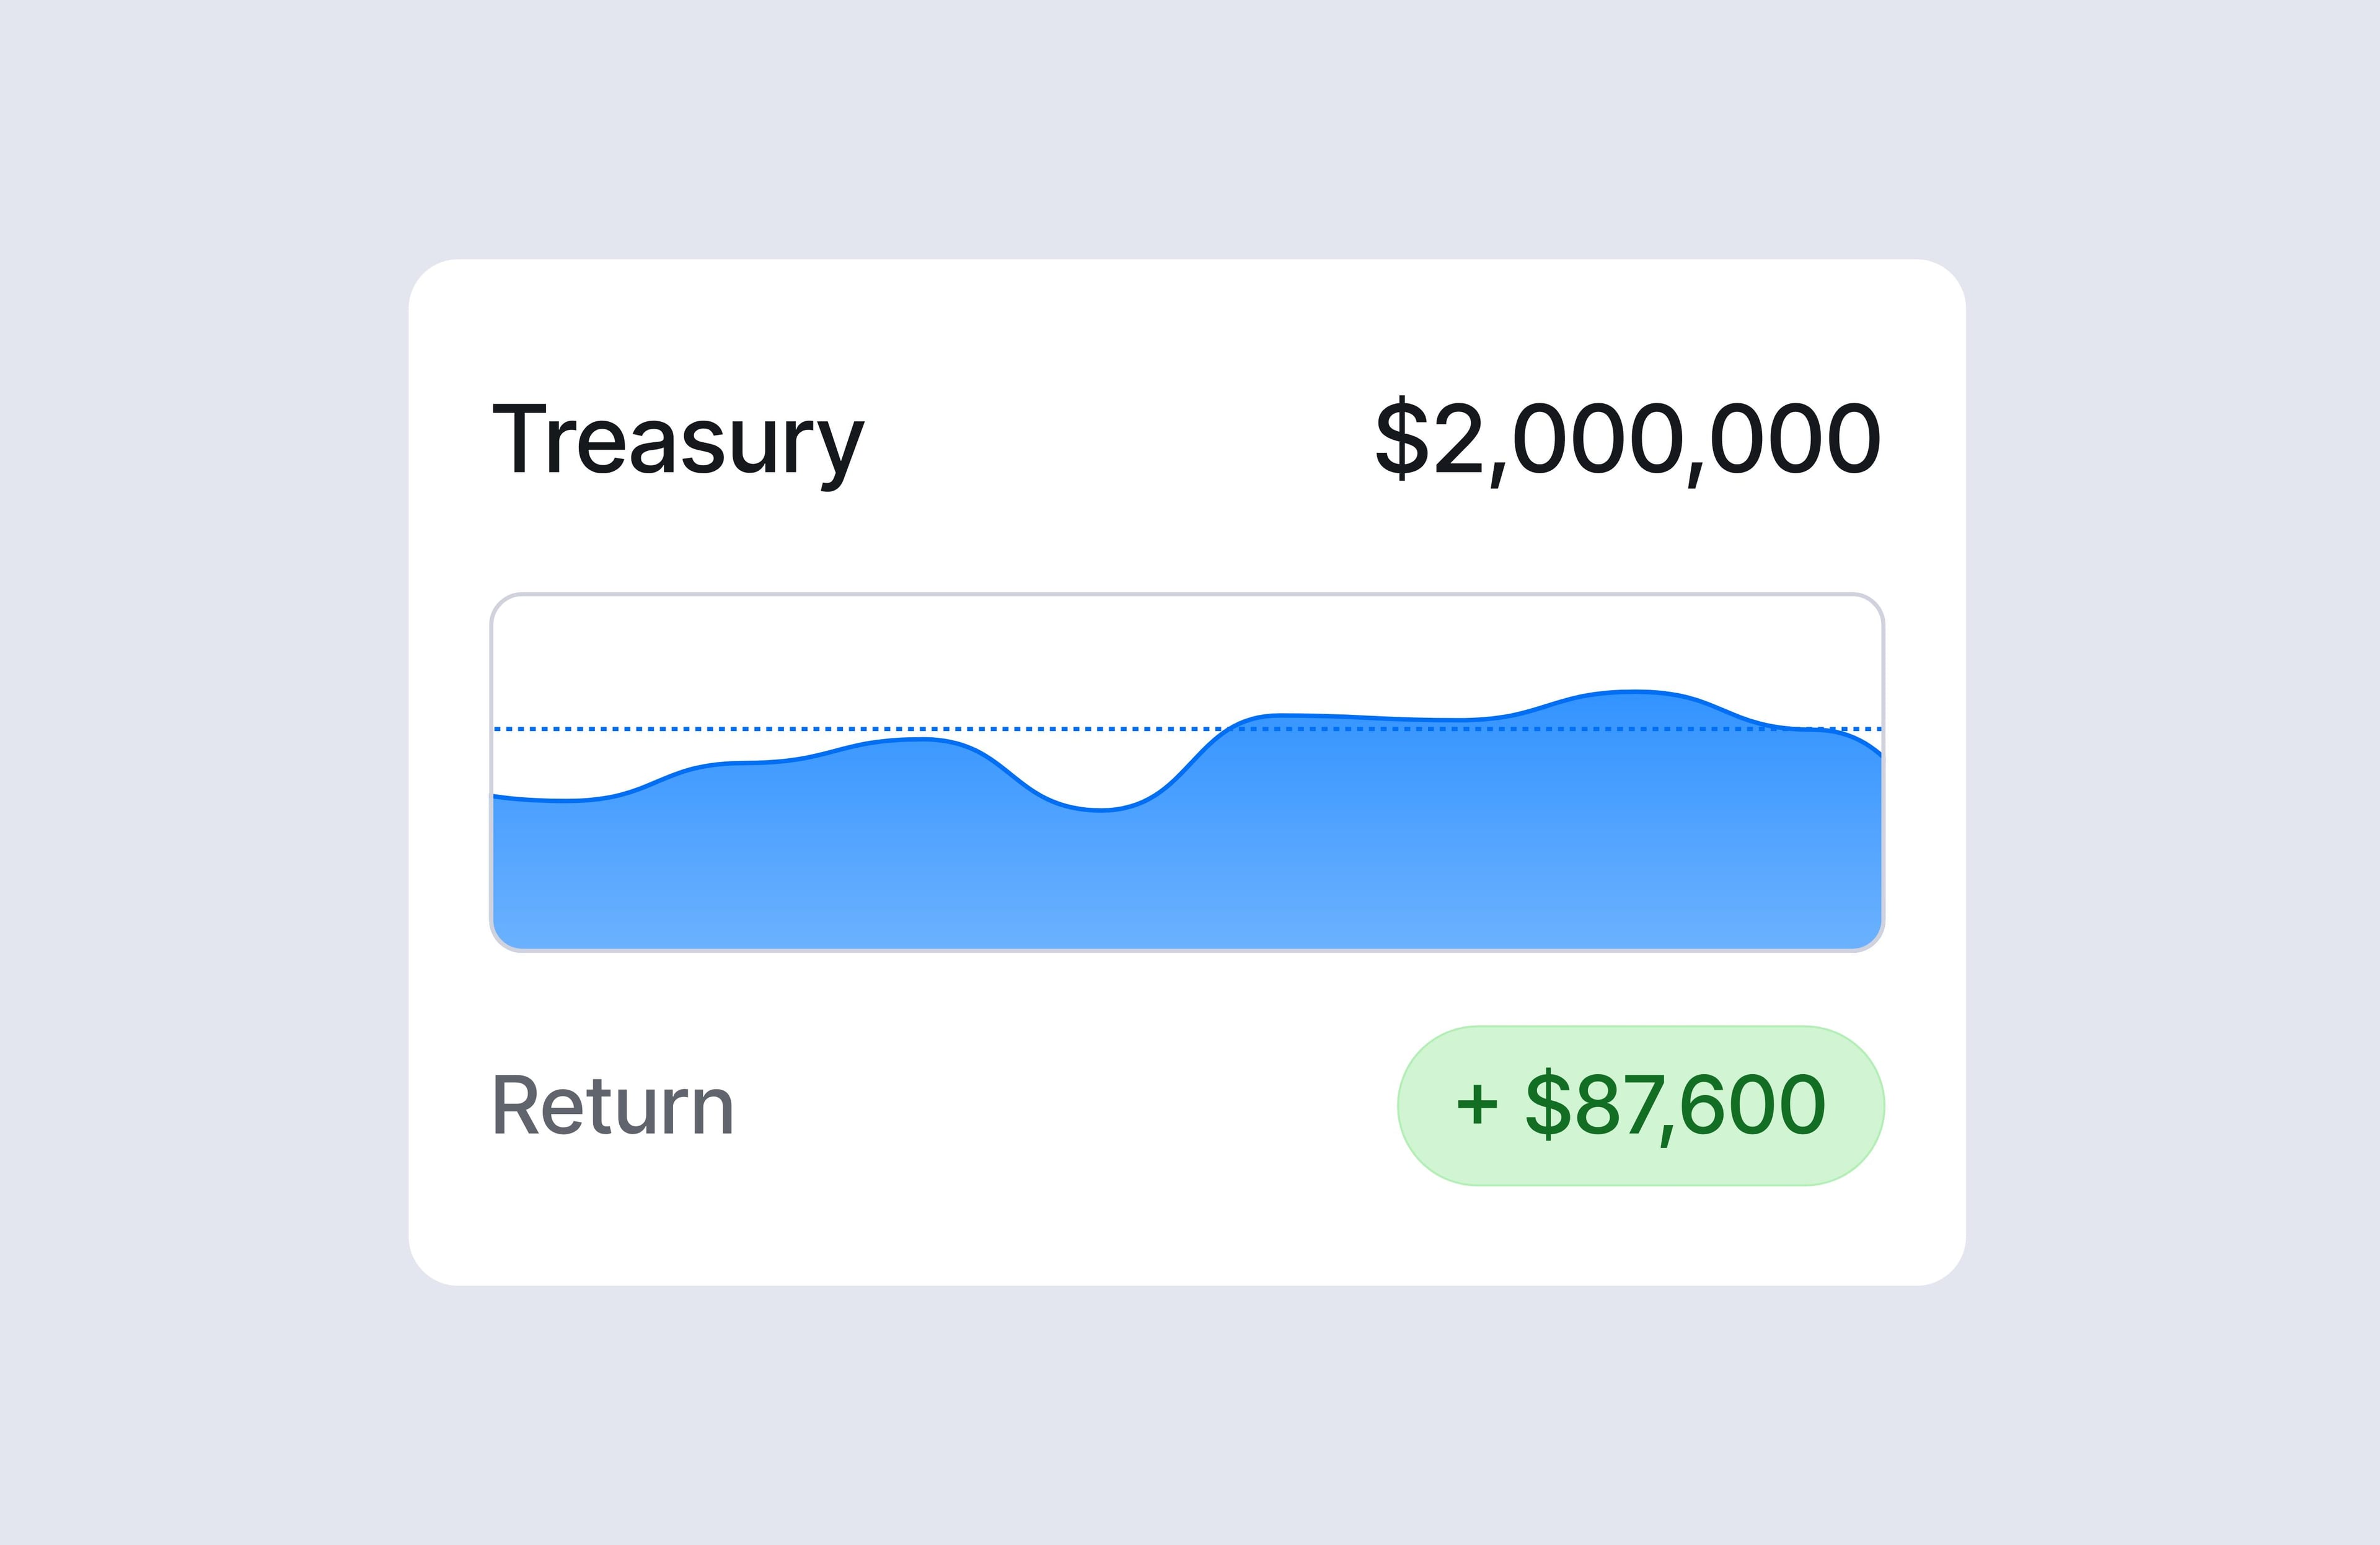Click the chart line's end point at right edge
The height and width of the screenshot is (1545, 2380).
coord(1880,755)
